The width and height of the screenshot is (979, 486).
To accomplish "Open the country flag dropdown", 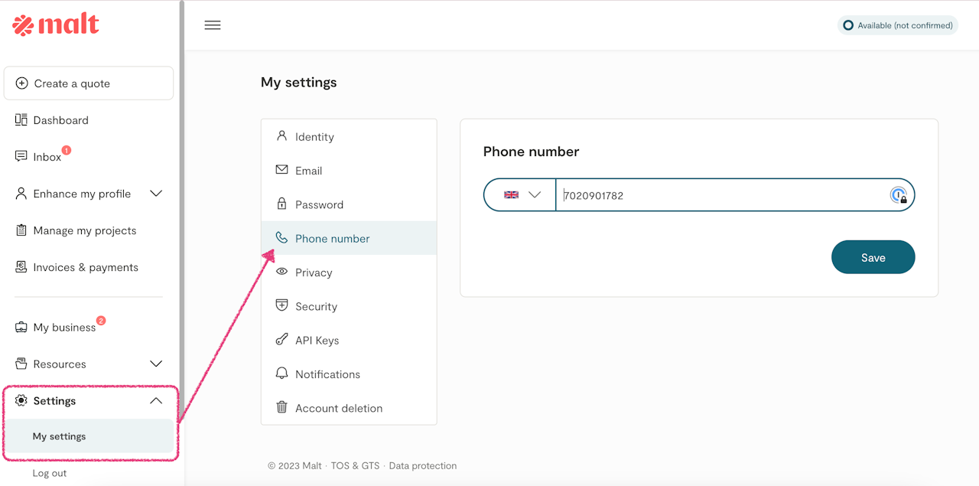I will click(521, 195).
